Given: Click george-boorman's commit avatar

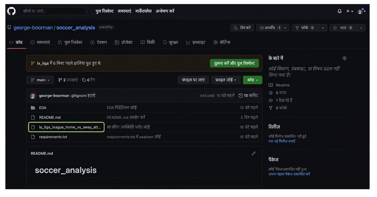Looking at the screenshot, I should click(x=33, y=96).
